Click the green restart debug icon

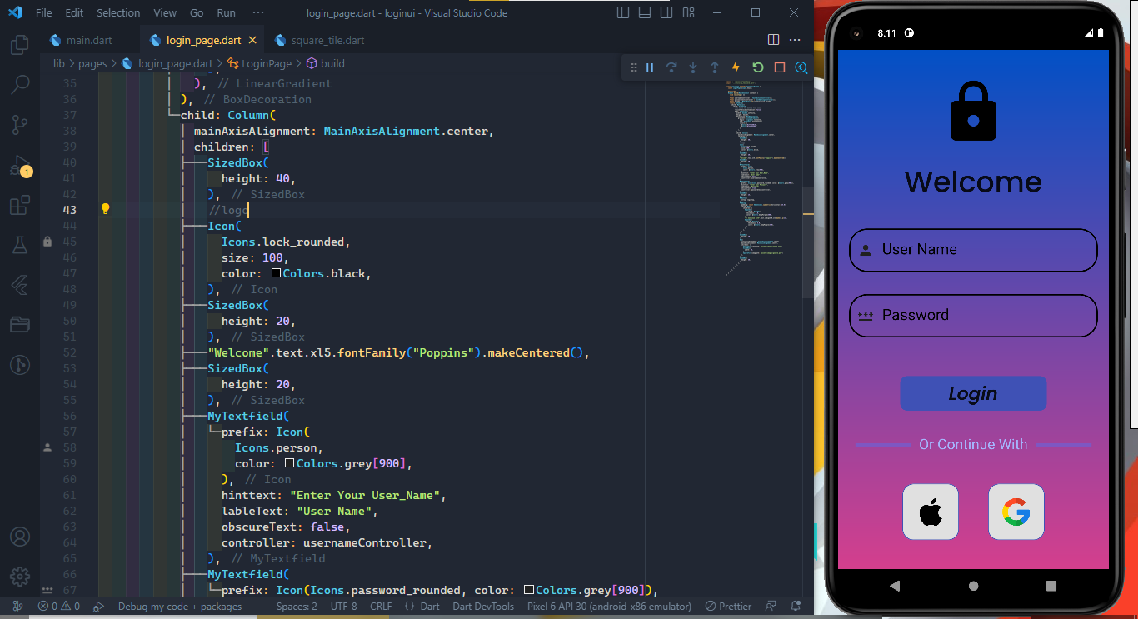[757, 67]
